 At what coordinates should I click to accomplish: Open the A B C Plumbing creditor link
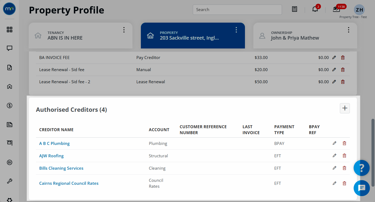[54, 144]
